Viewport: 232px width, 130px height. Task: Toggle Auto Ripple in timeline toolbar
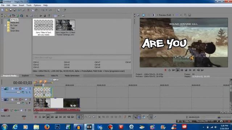tap(144, 117)
